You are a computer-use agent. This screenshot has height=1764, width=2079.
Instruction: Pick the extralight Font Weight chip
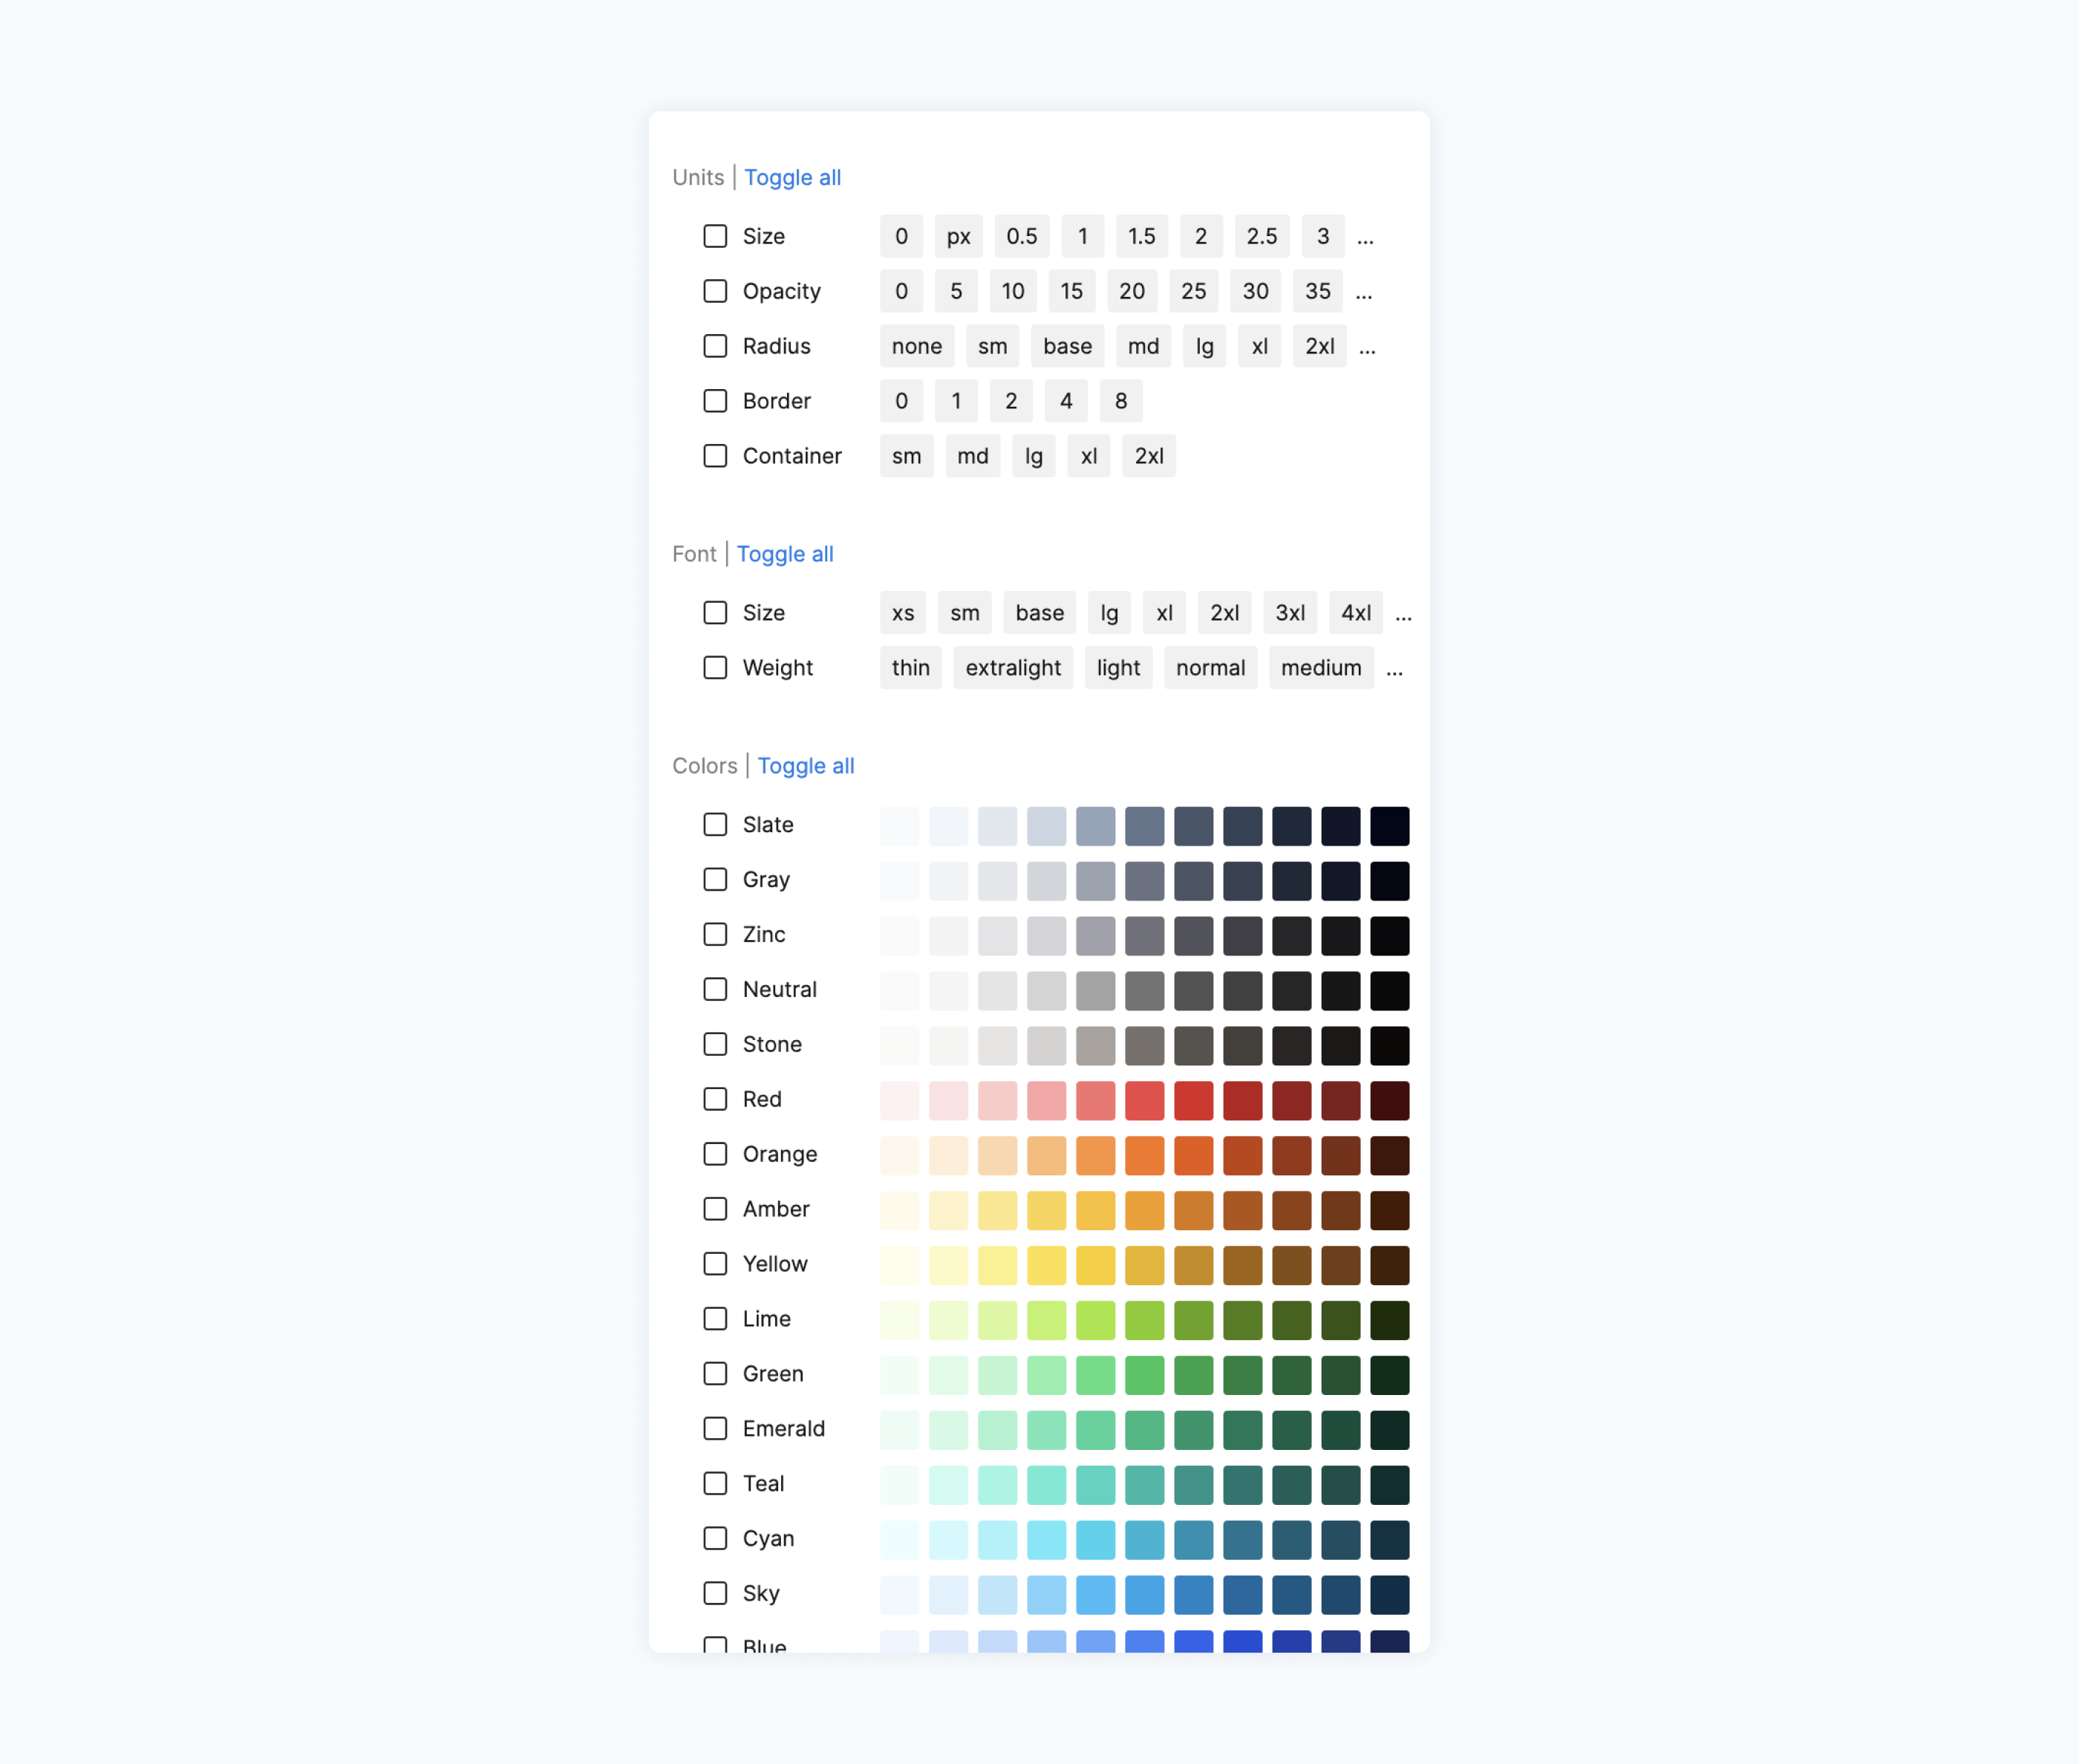point(1013,668)
